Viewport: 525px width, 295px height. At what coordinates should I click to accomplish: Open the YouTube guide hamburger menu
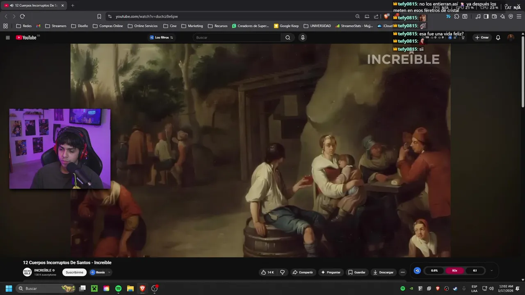click(7, 37)
